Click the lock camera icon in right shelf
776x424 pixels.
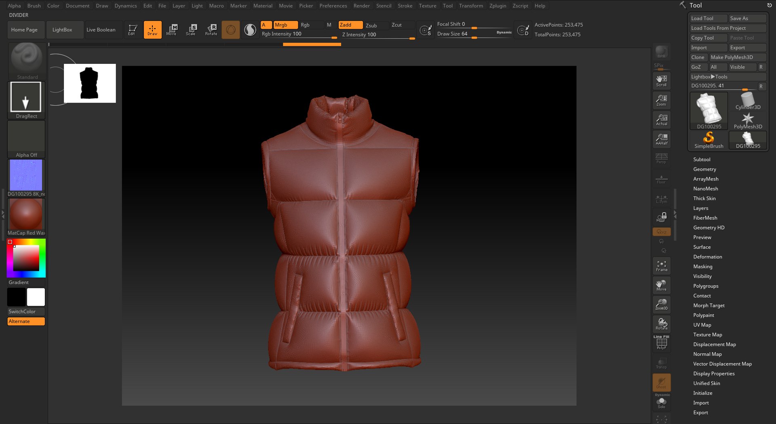pyautogui.click(x=661, y=218)
